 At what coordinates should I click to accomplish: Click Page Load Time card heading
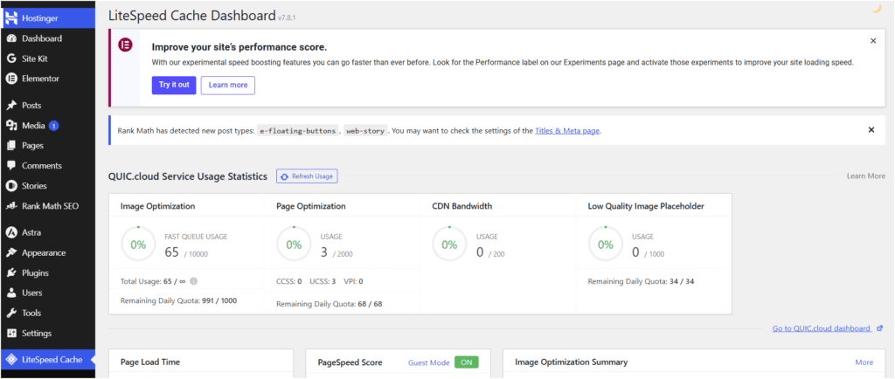click(x=150, y=362)
